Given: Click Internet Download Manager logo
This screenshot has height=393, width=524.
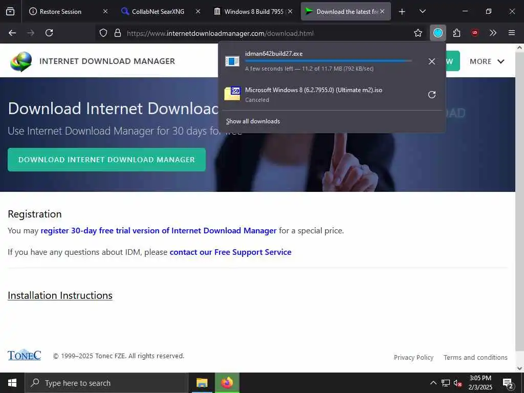Looking at the screenshot, I should point(20,61).
